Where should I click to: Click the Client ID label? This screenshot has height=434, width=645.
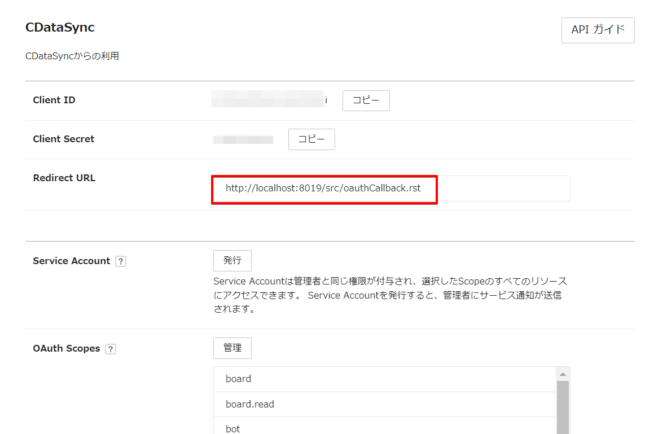[x=54, y=100]
